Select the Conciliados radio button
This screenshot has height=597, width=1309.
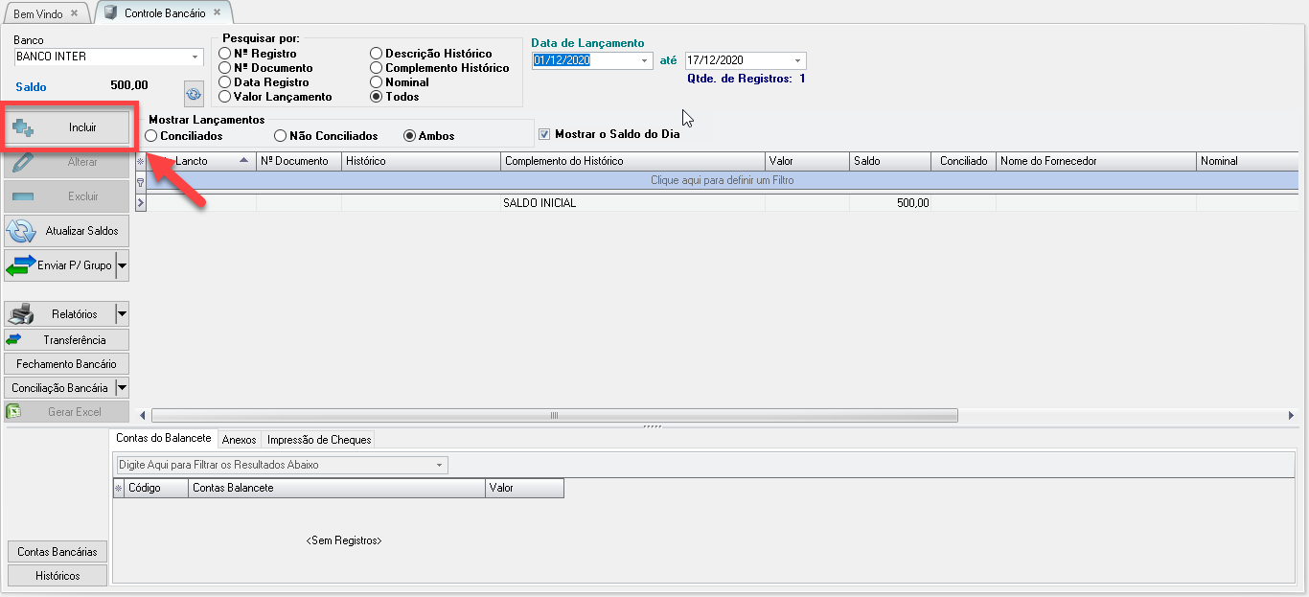coord(151,136)
